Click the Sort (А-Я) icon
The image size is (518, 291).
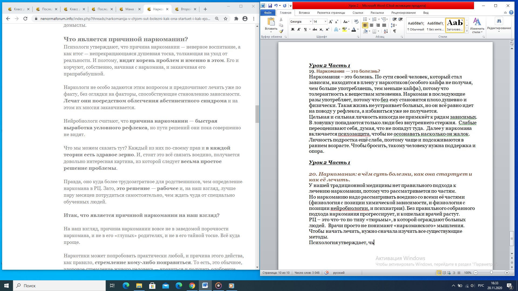386,31
